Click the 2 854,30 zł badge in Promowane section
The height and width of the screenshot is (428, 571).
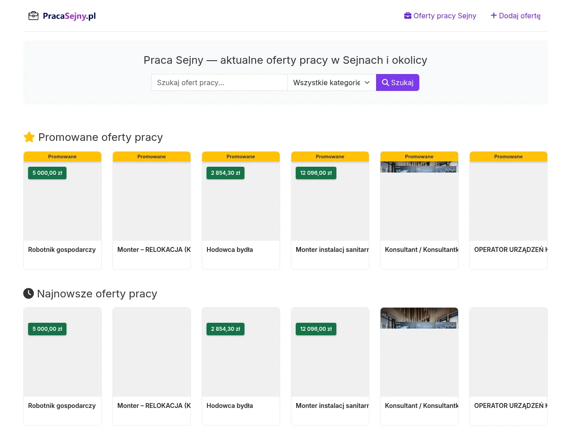(226, 173)
